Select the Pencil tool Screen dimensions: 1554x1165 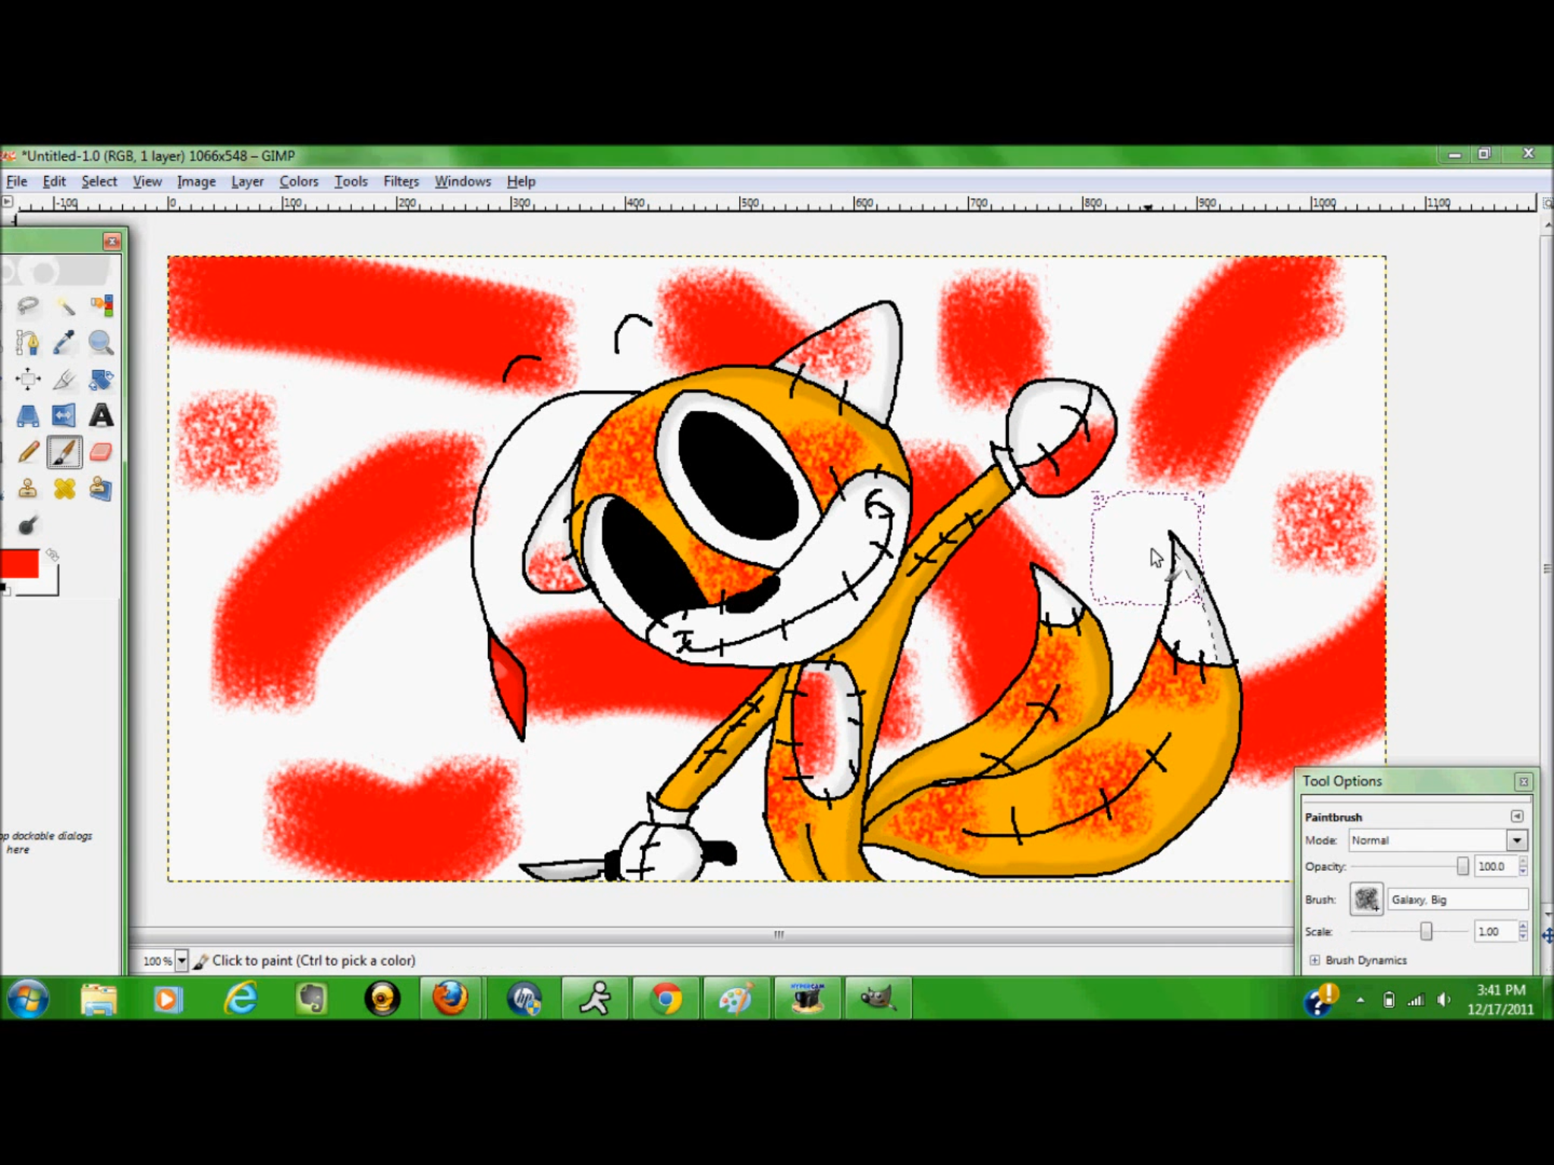click(x=28, y=453)
